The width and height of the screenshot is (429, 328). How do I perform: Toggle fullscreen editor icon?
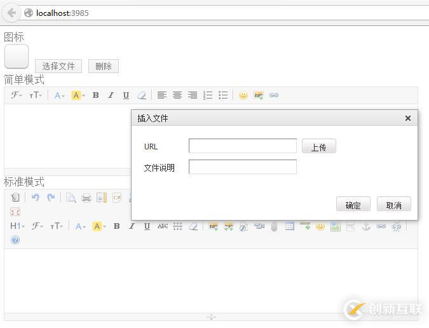point(15,212)
